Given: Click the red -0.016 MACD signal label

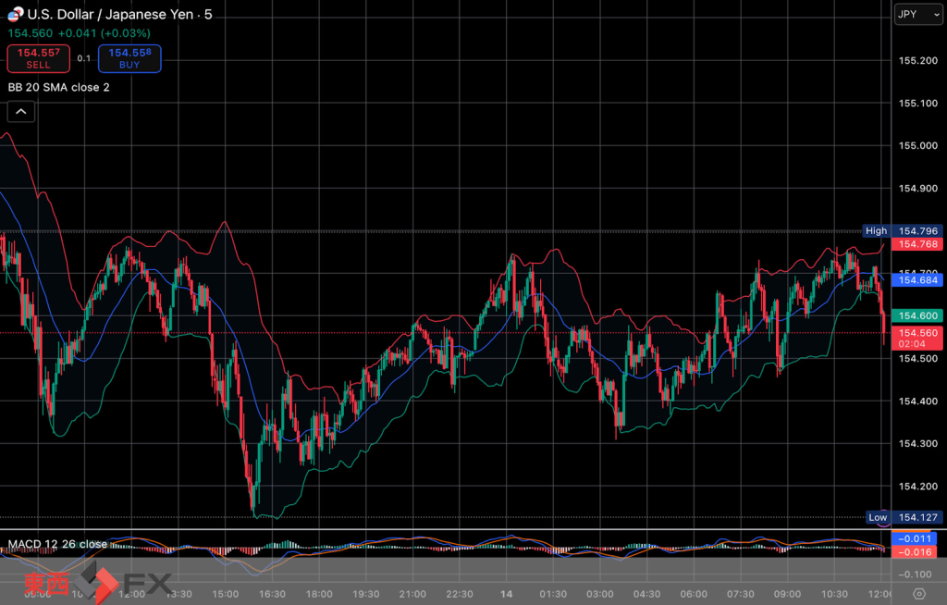Looking at the screenshot, I should pyautogui.click(x=916, y=552).
